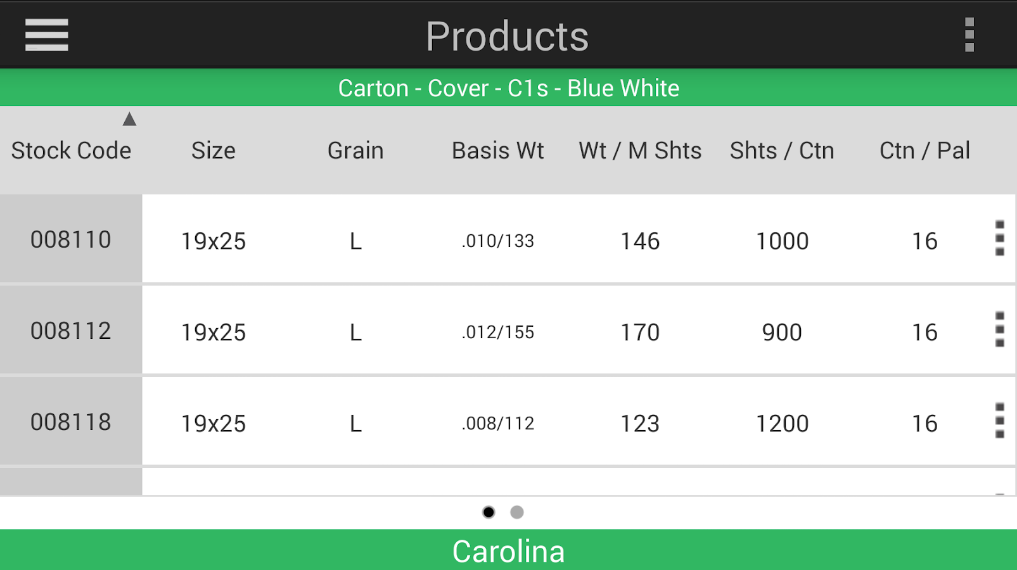Screen dimensions: 1017x570
Task: Open the hamburger navigation menu
Action: coord(46,35)
